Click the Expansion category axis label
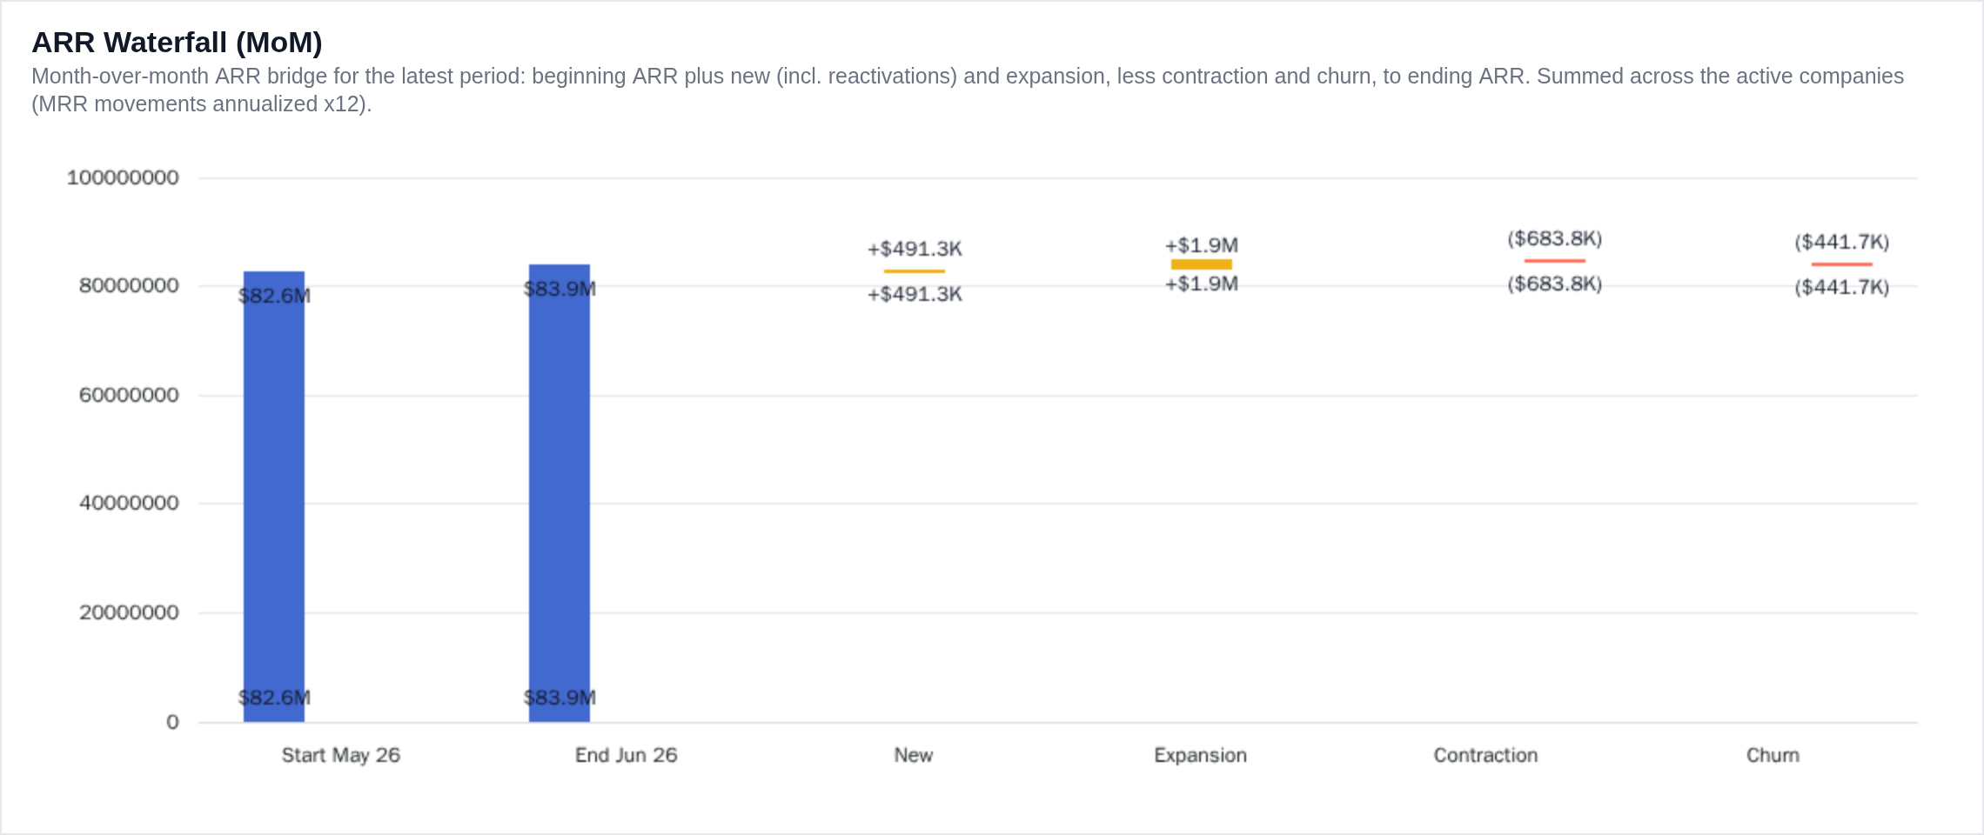The width and height of the screenshot is (1984, 835). click(x=1201, y=755)
